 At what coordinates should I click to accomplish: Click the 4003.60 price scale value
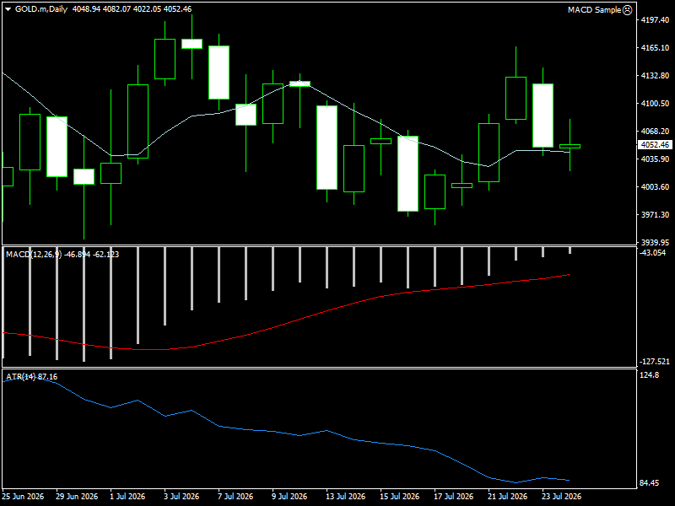point(655,186)
